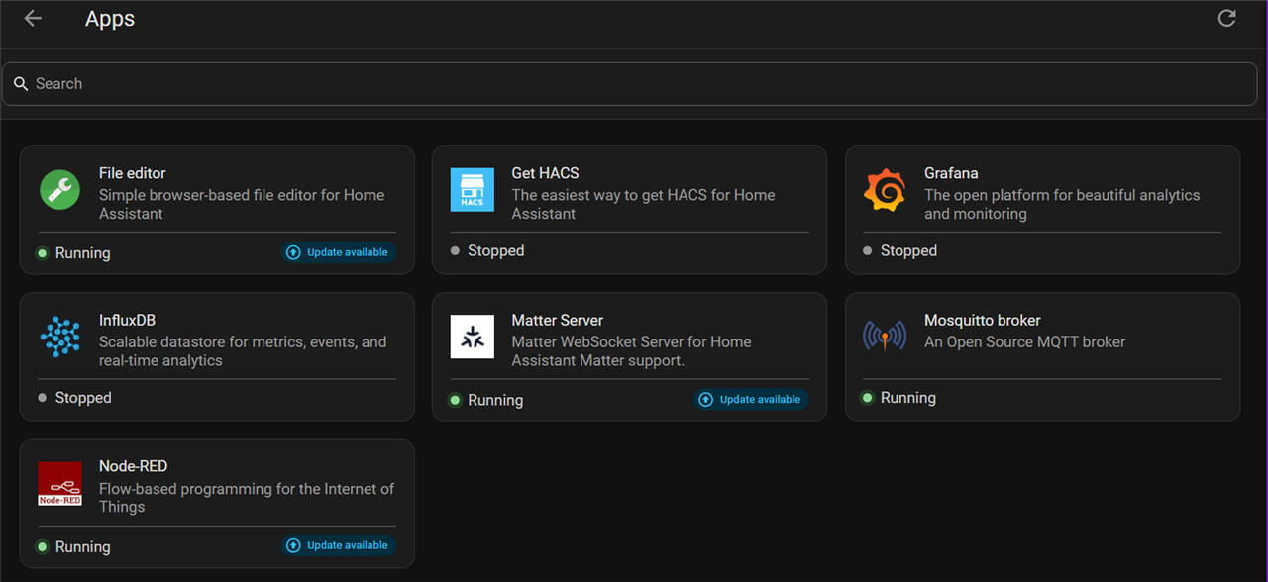Click the Running text on Matter Server

tap(495, 400)
